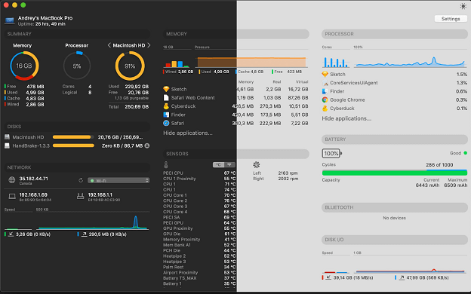Select the Finder icon in Processor list
The image size is (471, 294).
tap(325, 91)
